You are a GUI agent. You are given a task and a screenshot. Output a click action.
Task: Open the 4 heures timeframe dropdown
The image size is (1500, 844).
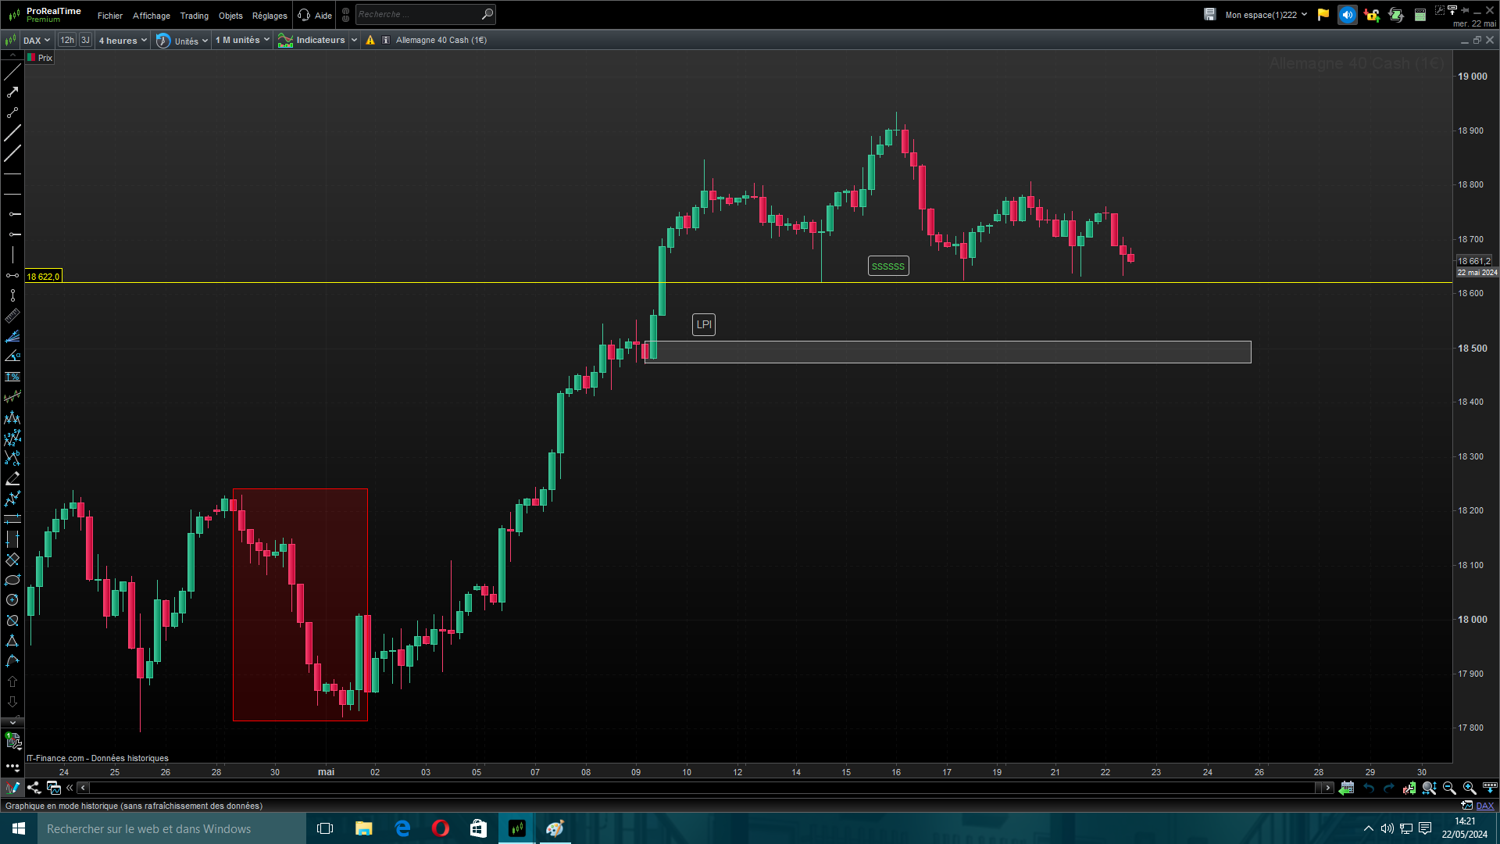(122, 41)
